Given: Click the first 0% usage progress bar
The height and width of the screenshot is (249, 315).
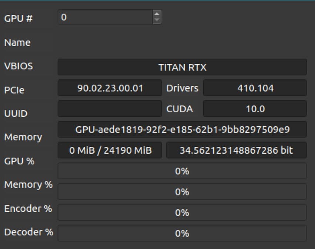Looking at the screenshot, I should [x=182, y=171].
